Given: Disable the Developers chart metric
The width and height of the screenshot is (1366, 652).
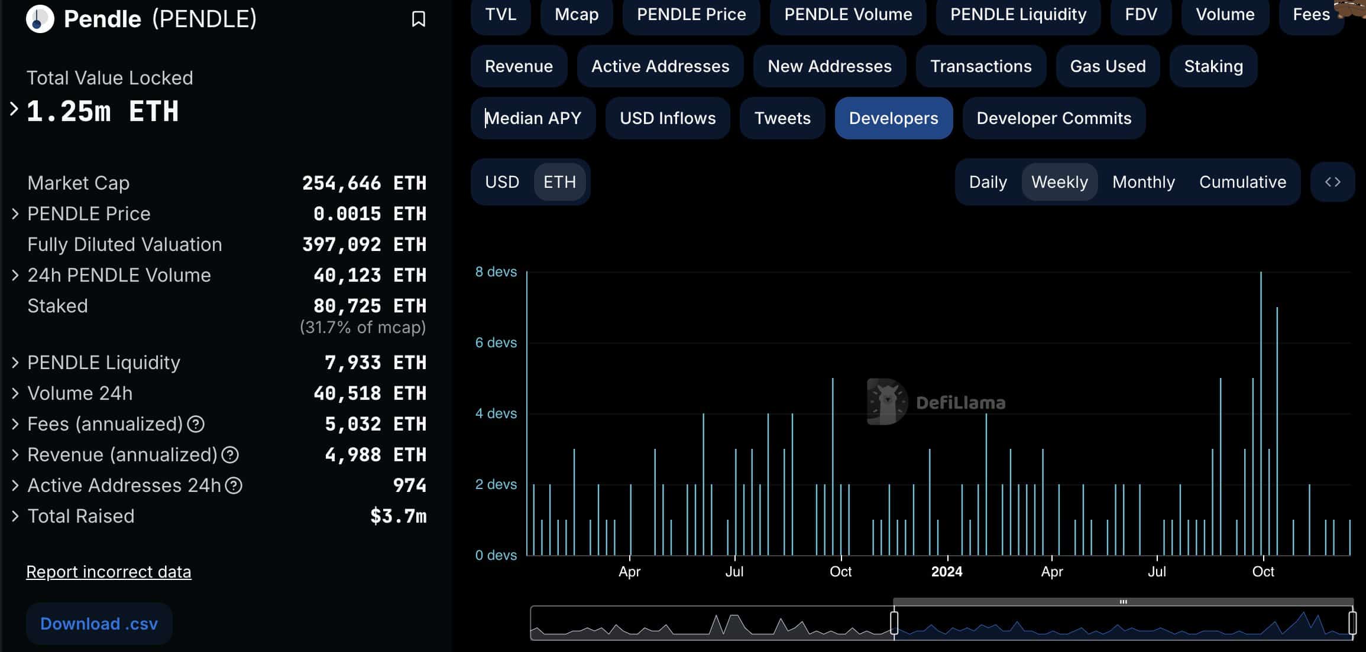Looking at the screenshot, I should tap(894, 118).
